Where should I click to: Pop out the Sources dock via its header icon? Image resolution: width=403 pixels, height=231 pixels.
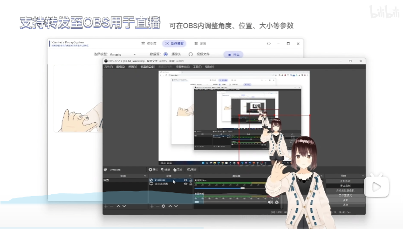pyautogui.click(x=190, y=176)
